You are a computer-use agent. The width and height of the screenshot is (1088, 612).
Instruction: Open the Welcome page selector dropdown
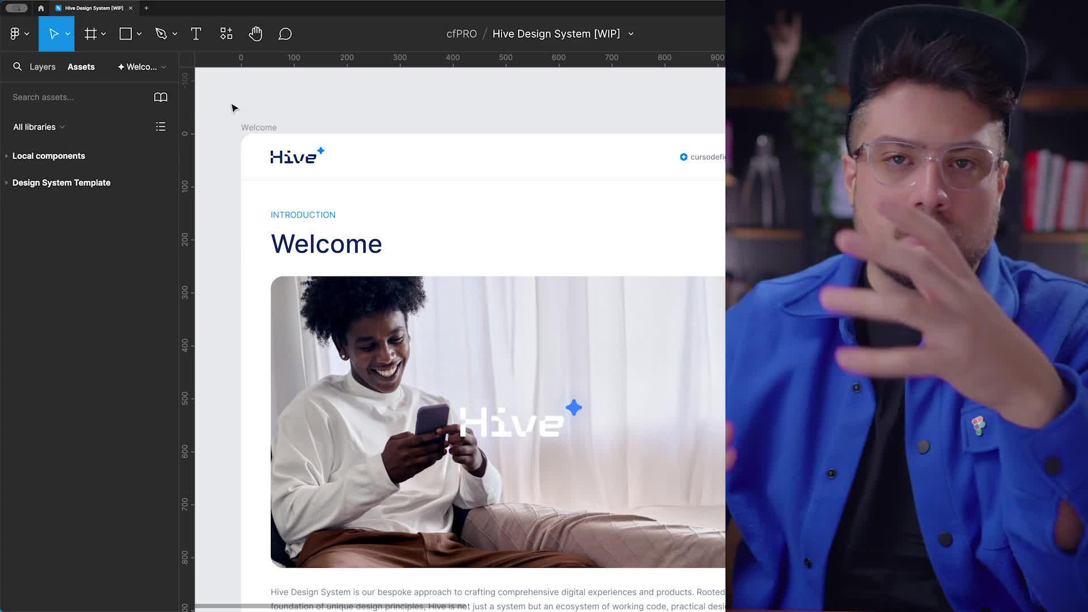tap(142, 67)
